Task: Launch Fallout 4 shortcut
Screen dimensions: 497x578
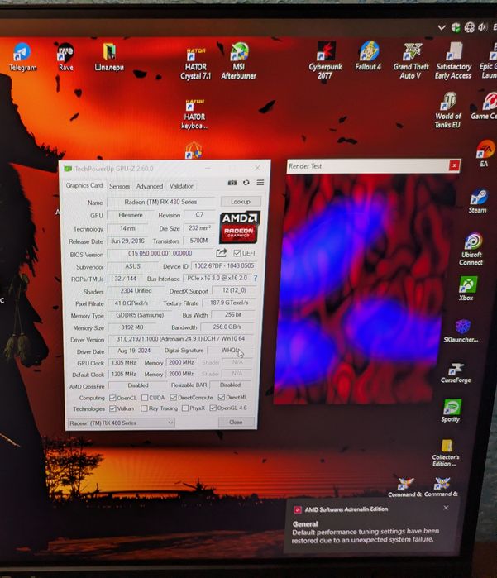Action: pyautogui.click(x=368, y=56)
